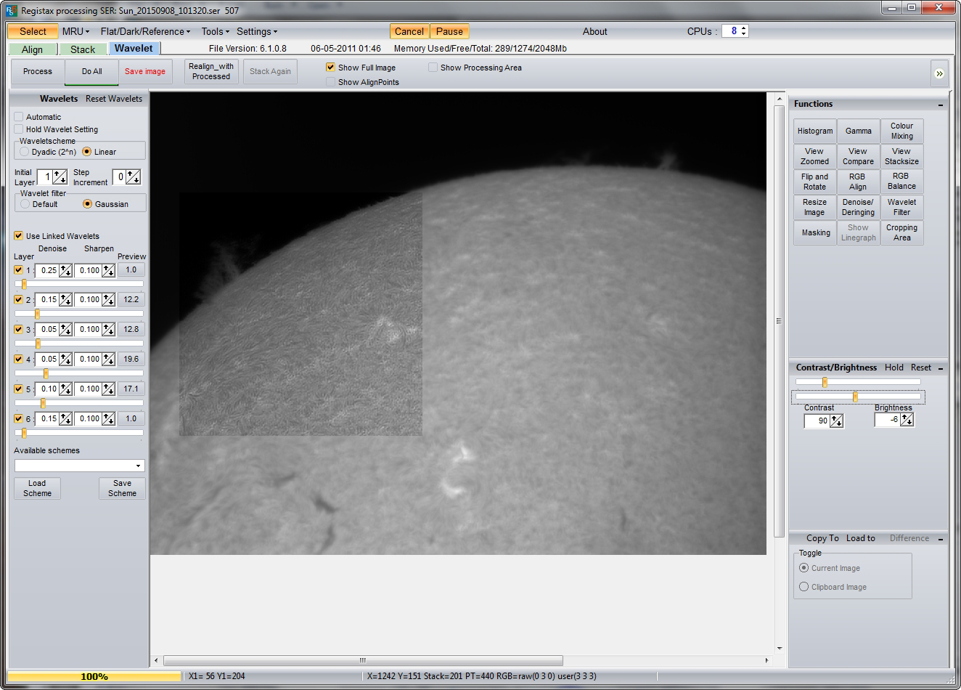Click the double-arrow expand icon in toolbar

point(938,73)
